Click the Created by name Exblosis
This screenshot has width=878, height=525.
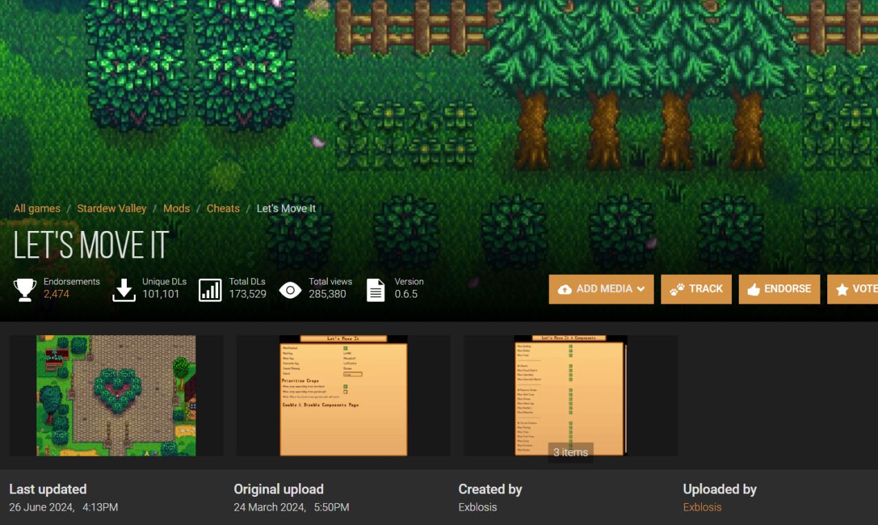point(477,507)
